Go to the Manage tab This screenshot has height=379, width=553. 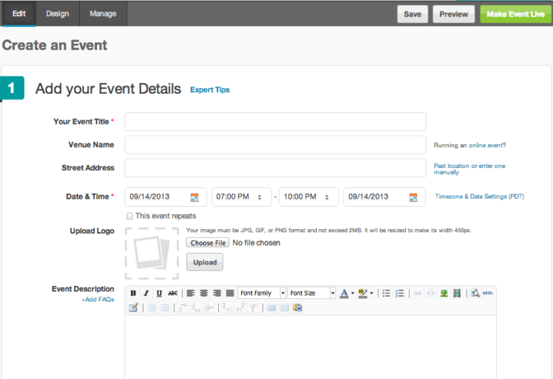(x=103, y=14)
